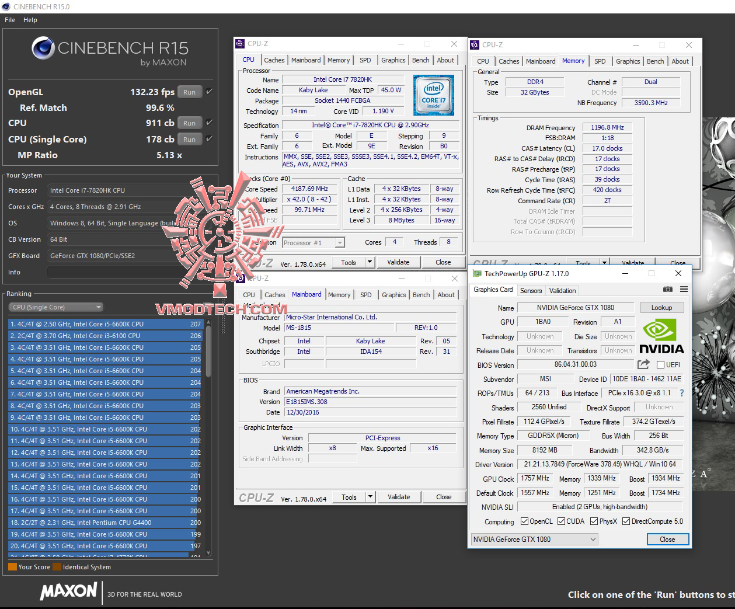Click the BIOS Version 86.04.31.00.03 field

(x=576, y=365)
